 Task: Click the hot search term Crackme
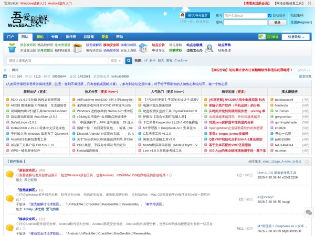coord(181,60)
